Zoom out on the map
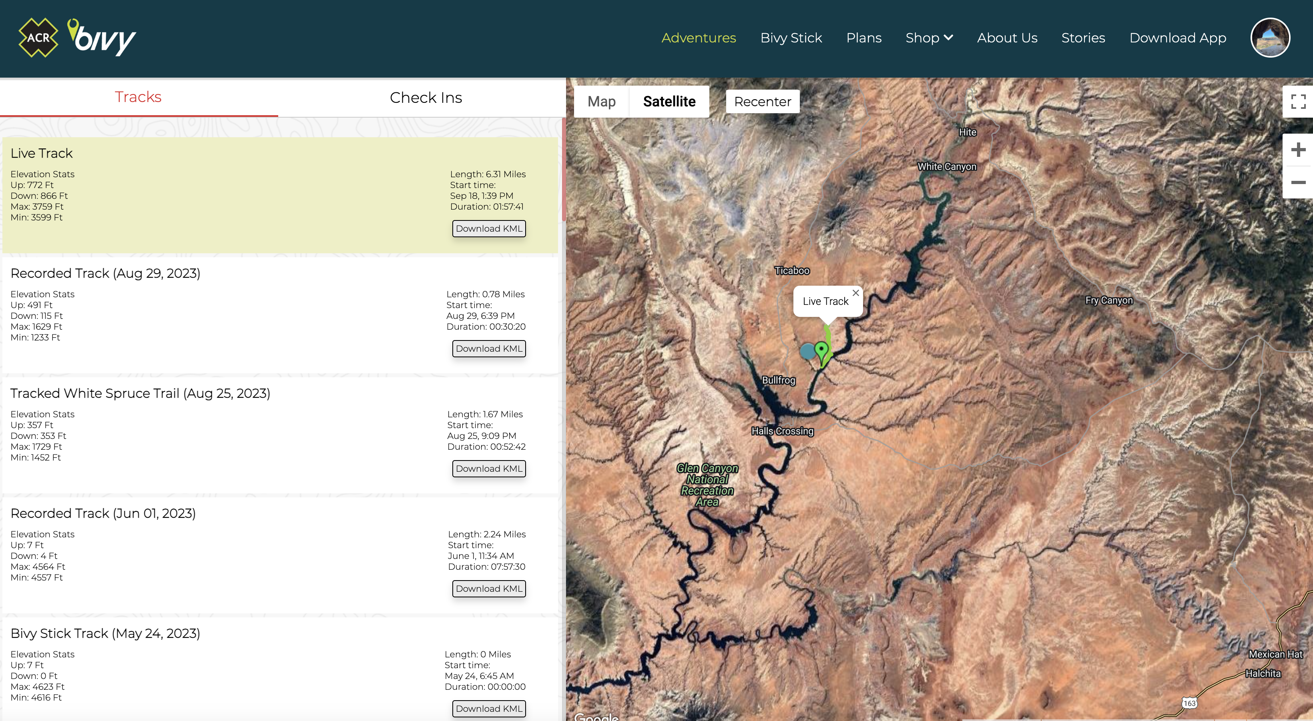 pyautogui.click(x=1298, y=182)
